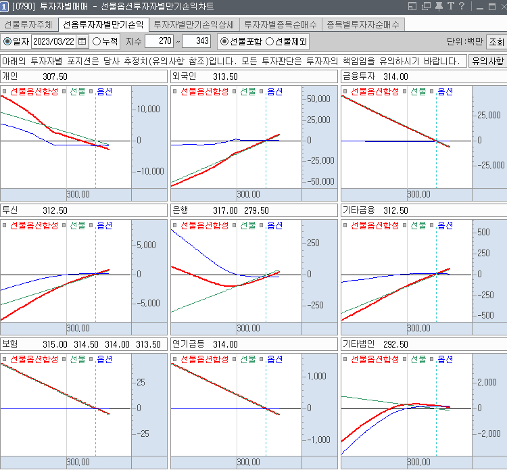Click the overlapping windows icon in title bar
507x470 pixels.
coord(426,7)
